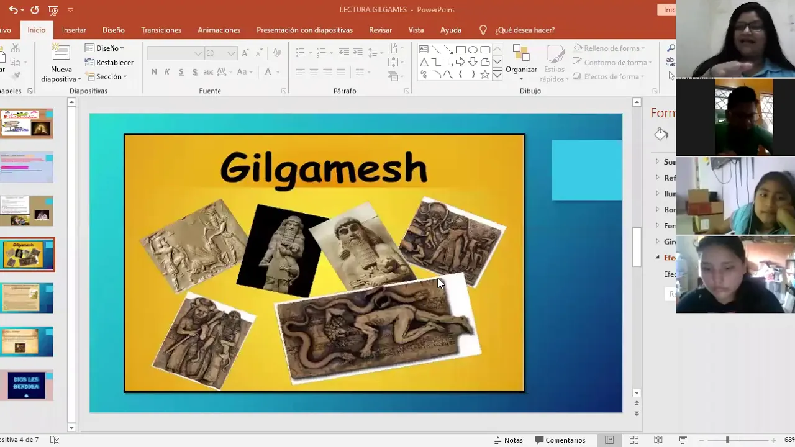The image size is (795, 447).
Task: Open the Change case Aa dropdown
Action: pos(243,72)
